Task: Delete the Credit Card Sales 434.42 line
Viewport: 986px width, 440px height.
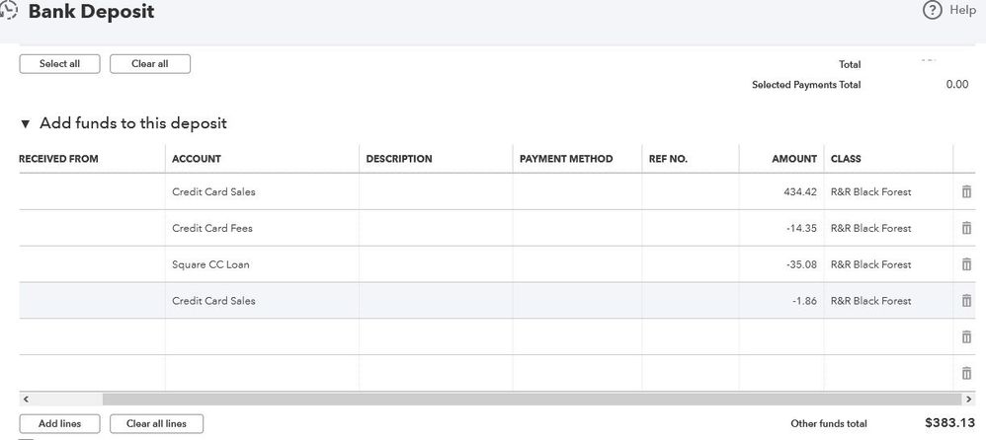Action: (x=966, y=191)
